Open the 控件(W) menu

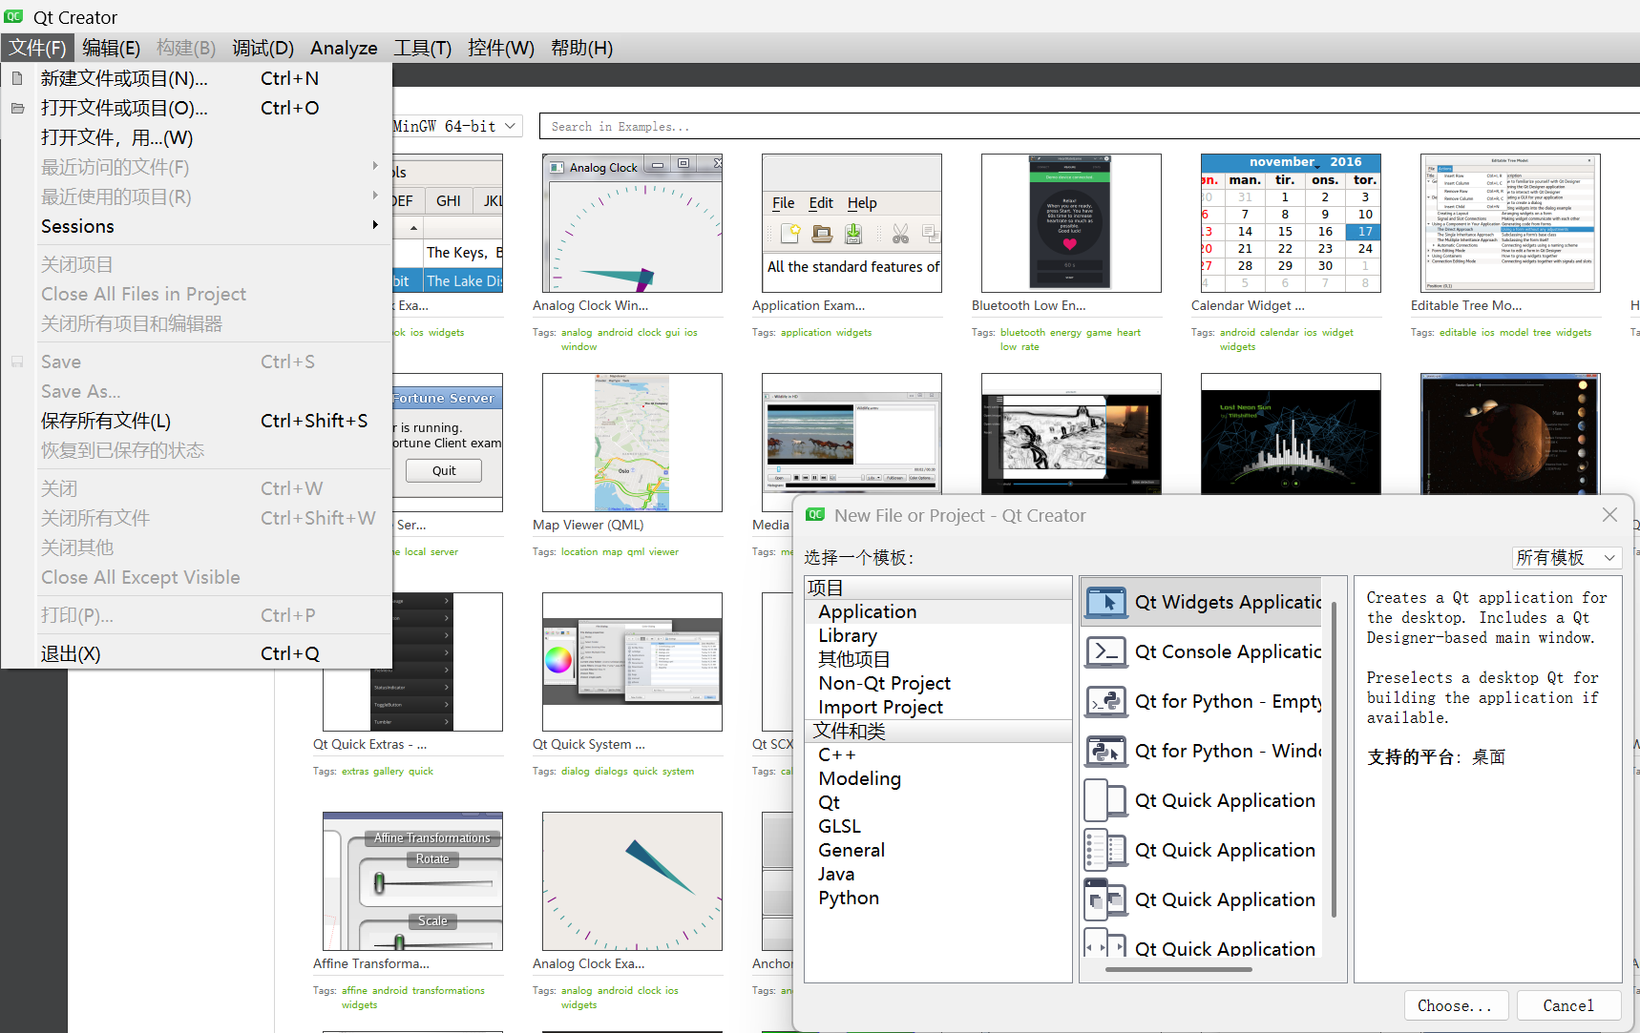coord(500,48)
